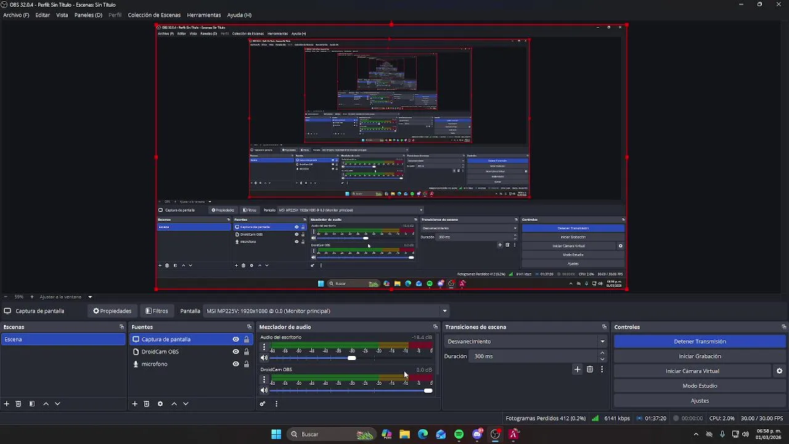
Task: Pop out the Escenas dock panel
Action: tap(121, 327)
